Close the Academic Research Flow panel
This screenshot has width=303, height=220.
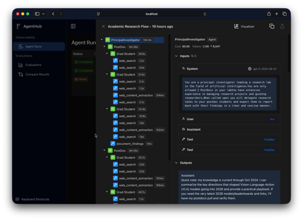103,26
